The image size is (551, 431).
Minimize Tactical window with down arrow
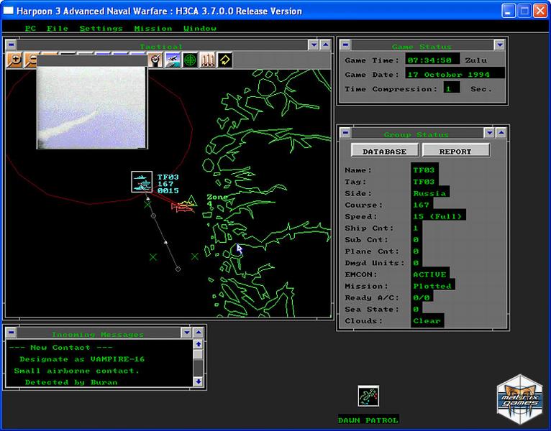313,45
